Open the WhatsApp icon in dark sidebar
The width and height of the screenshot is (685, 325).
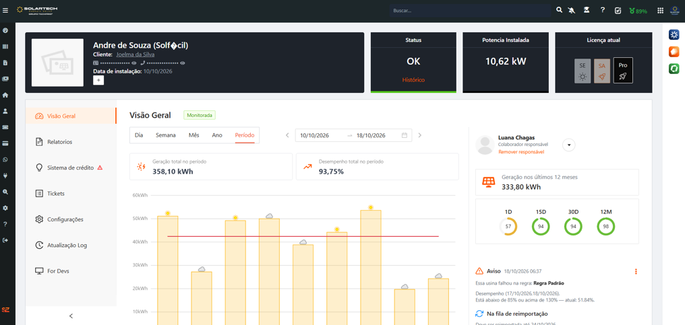[5, 159]
